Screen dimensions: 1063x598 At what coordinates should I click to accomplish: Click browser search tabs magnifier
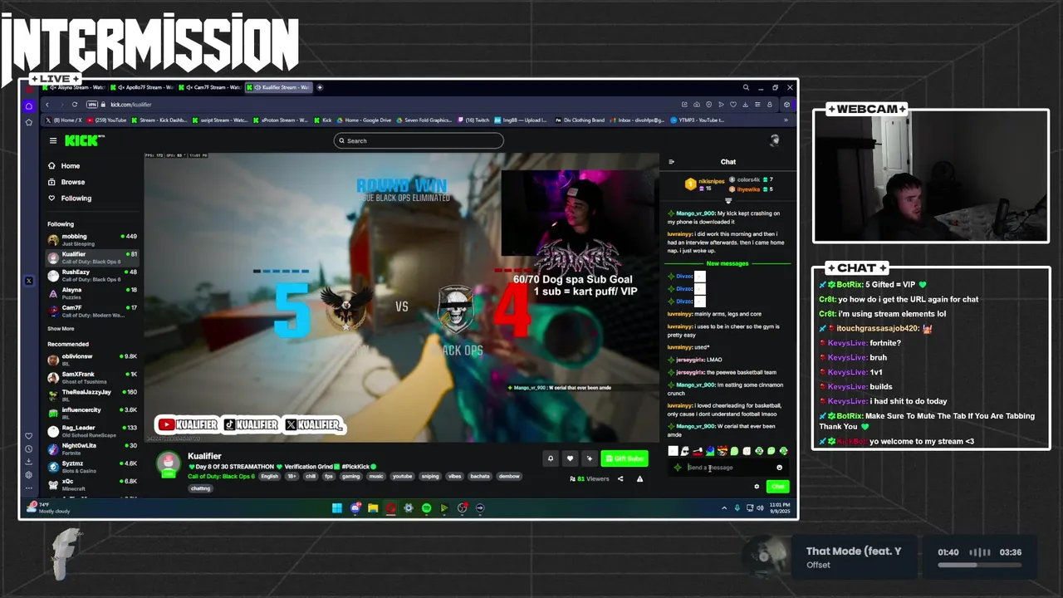(746, 87)
